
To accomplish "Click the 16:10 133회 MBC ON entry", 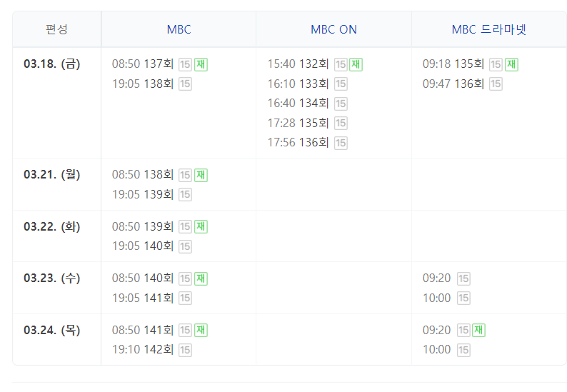I will [x=298, y=84].
